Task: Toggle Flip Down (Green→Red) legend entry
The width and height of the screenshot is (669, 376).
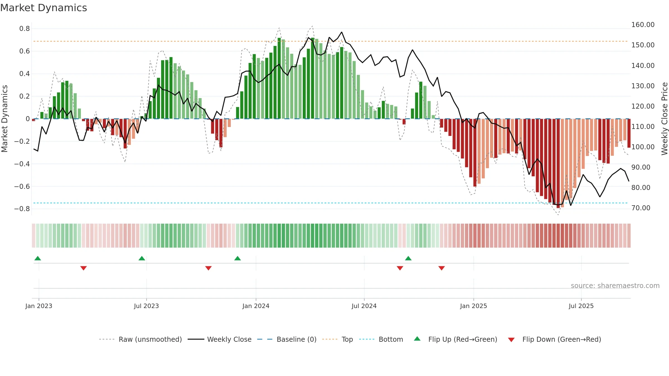Action: [554, 339]
